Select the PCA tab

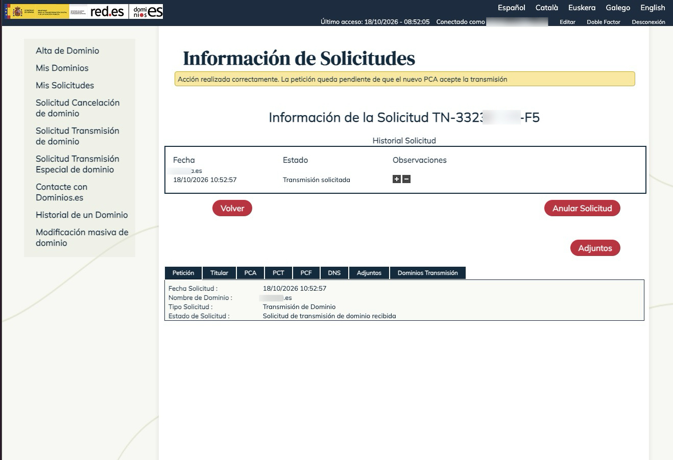pyautogui.click(x=250, y=273)
